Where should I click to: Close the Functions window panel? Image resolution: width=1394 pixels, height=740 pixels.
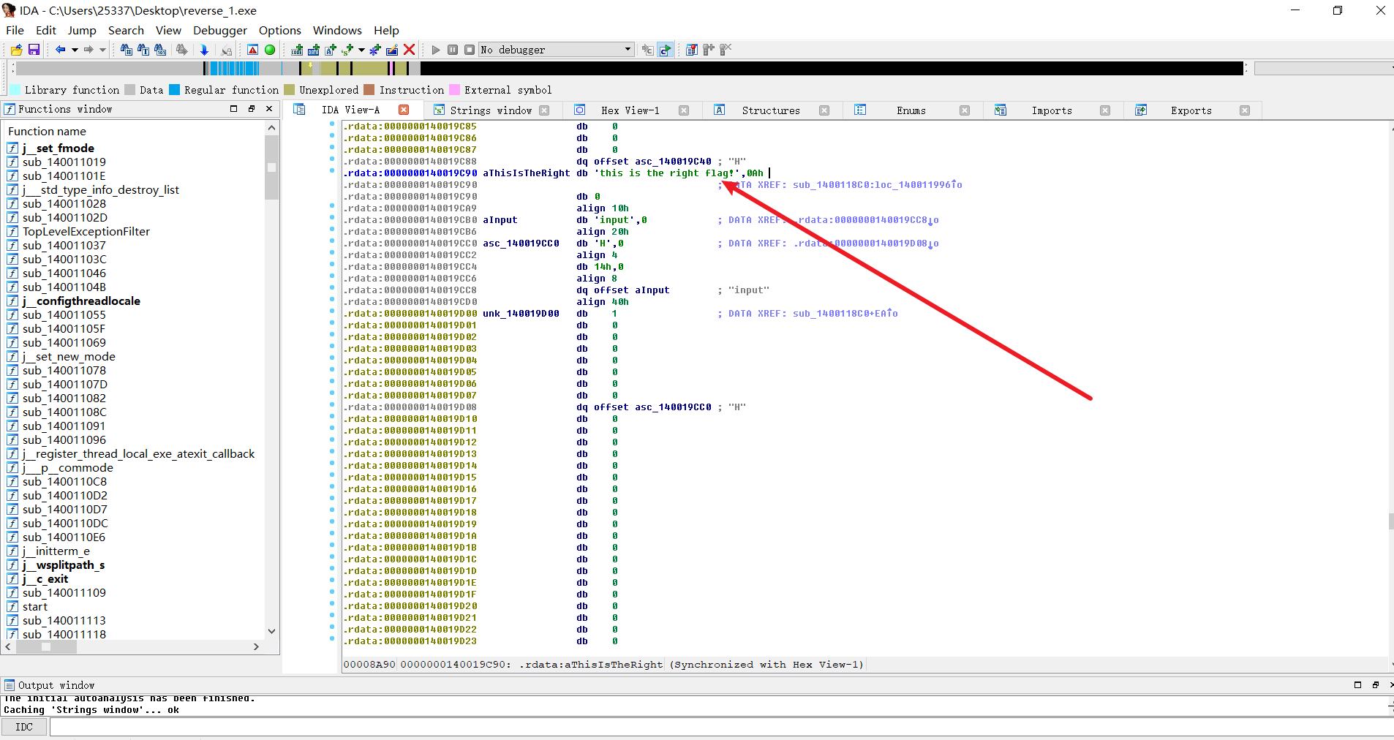(269, 108)
